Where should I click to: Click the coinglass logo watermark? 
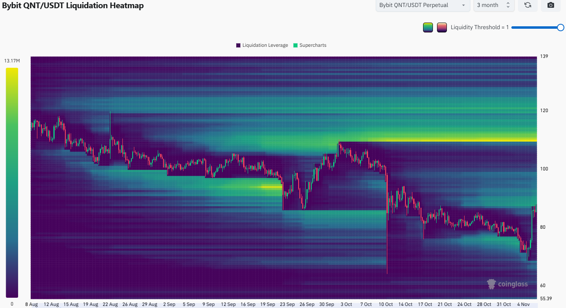(507, 284)
